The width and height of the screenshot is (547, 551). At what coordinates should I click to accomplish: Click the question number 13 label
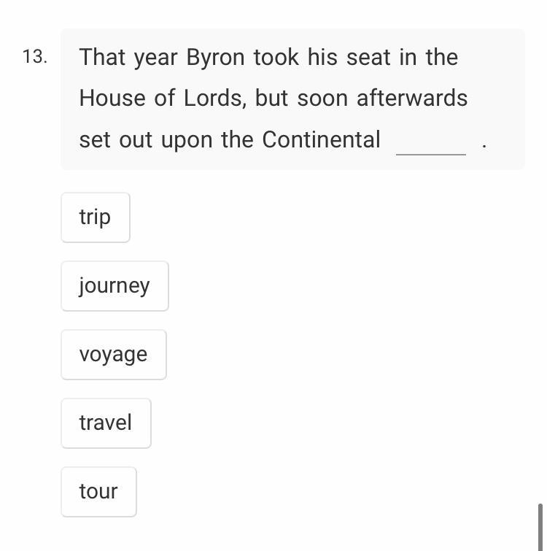[x=35, y=57]
